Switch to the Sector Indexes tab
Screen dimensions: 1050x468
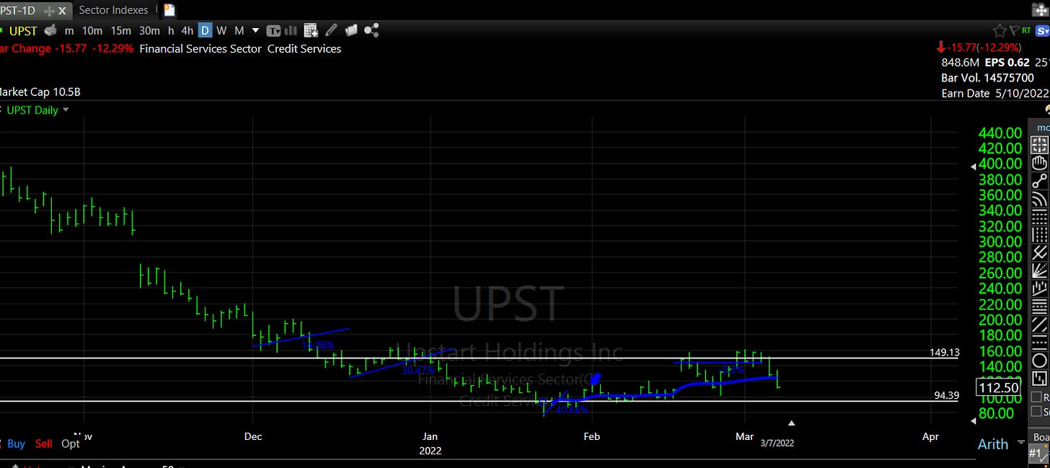[113, 10]
